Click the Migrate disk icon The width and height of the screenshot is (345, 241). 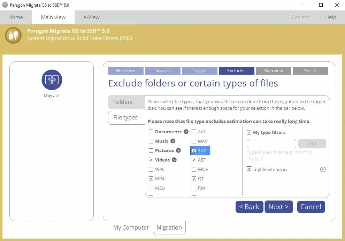tap(52, 80)
